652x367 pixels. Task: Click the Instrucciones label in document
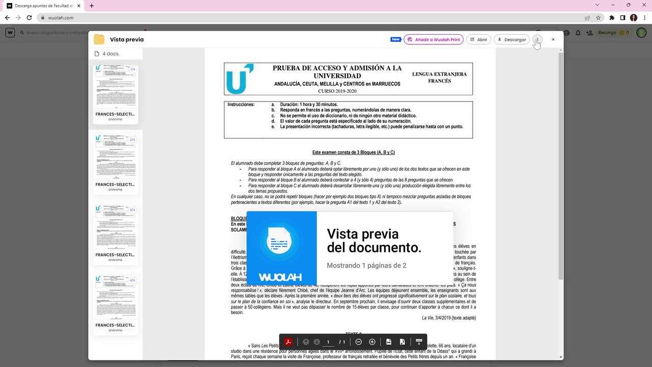[241, 104]
